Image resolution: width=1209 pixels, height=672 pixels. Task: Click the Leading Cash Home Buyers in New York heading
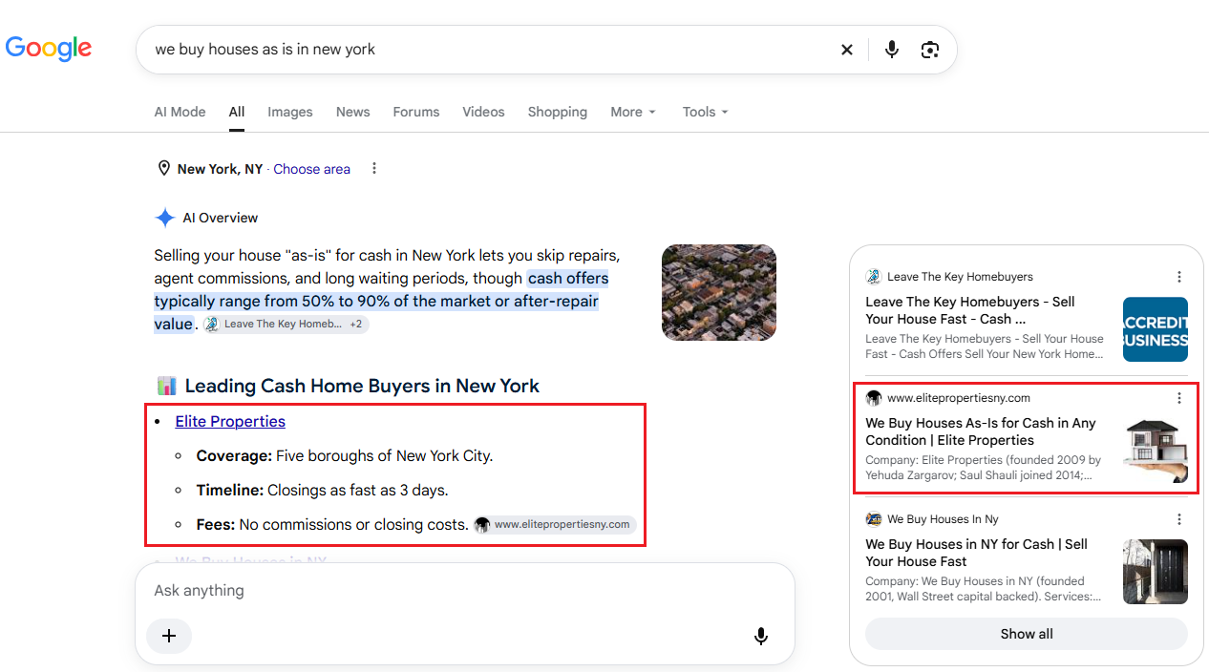[362, 386]
